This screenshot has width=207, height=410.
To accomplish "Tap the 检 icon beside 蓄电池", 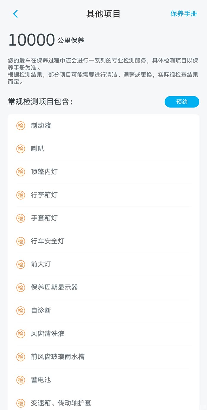I will [21, 380].
